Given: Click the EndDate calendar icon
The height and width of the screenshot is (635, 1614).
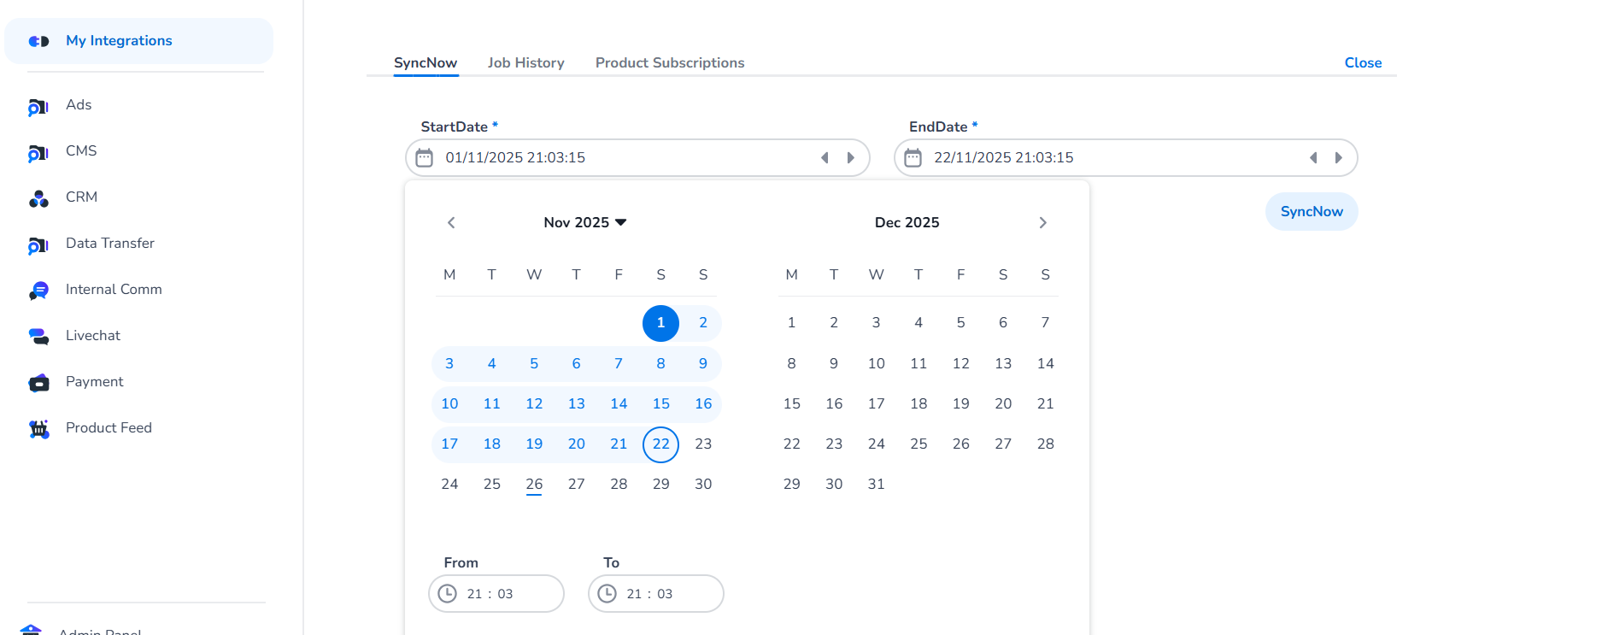Looking at the screenshot, I should pyautogui.click(x=913, y=158).
